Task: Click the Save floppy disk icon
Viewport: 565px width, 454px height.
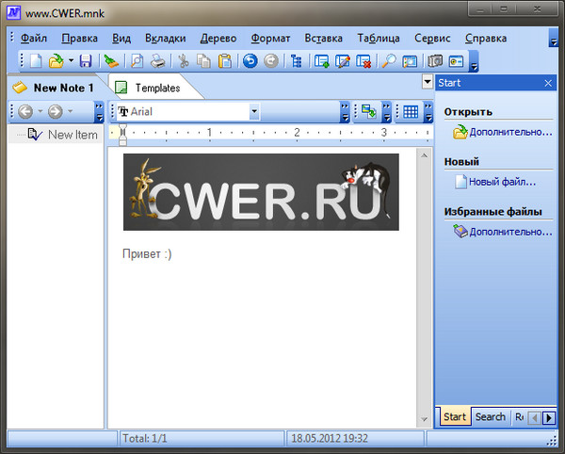Action: pos(86,61)
